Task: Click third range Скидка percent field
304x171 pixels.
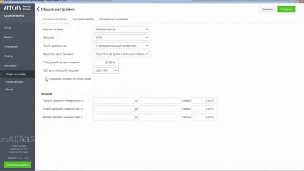Action: [204, 117]
